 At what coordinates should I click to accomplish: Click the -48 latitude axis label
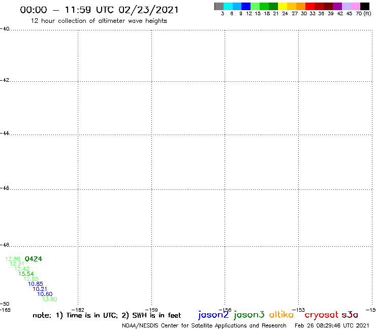pos(5,245)
